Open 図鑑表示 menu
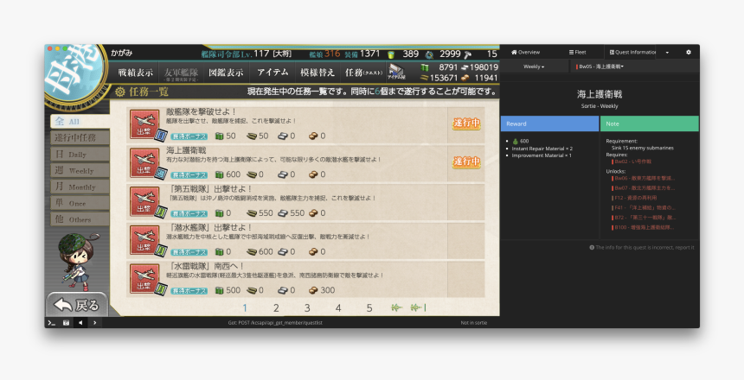 [227, 73]
